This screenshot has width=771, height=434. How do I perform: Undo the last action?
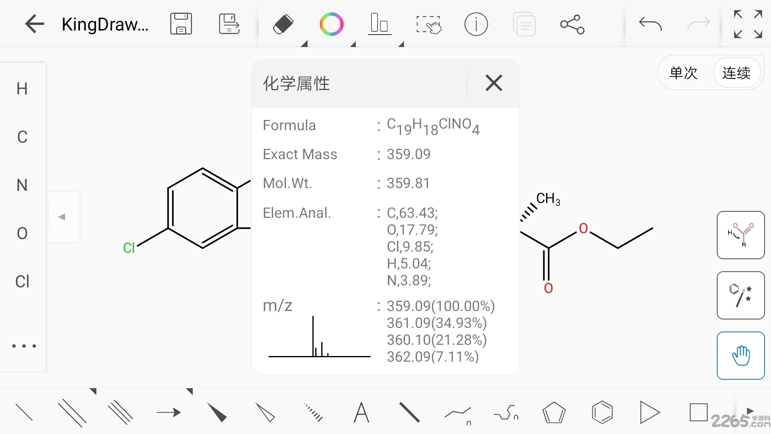coord(650,24)
